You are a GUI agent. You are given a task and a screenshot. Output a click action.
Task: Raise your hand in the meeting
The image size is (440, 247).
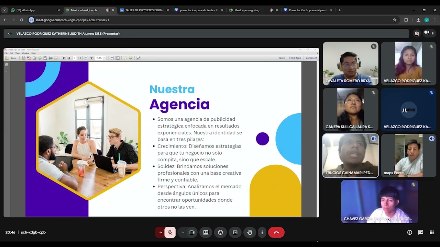pos(250,232)
